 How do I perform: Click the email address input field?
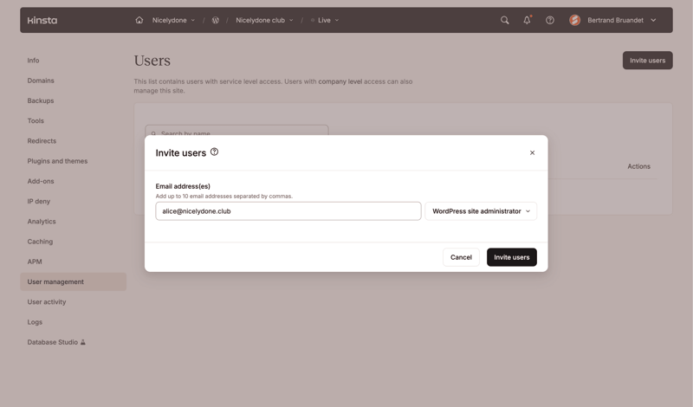point(288,211)
